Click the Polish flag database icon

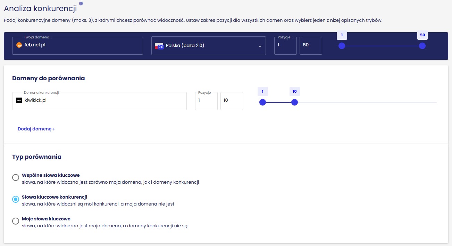point(159,46)
